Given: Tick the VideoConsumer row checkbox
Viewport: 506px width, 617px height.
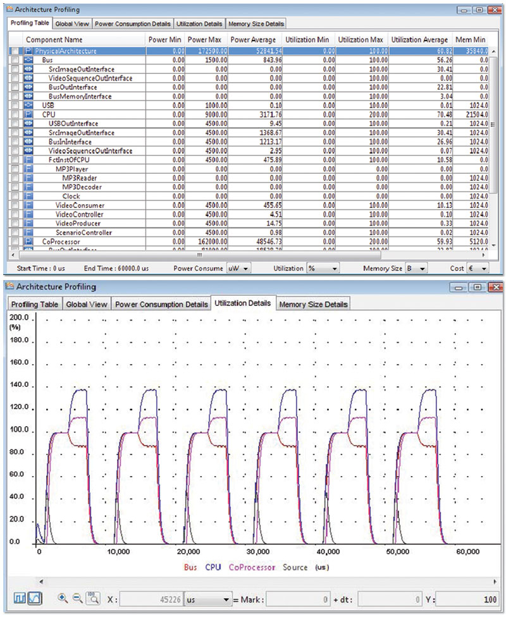Looking at the screenshot, I should coord(15,205).
